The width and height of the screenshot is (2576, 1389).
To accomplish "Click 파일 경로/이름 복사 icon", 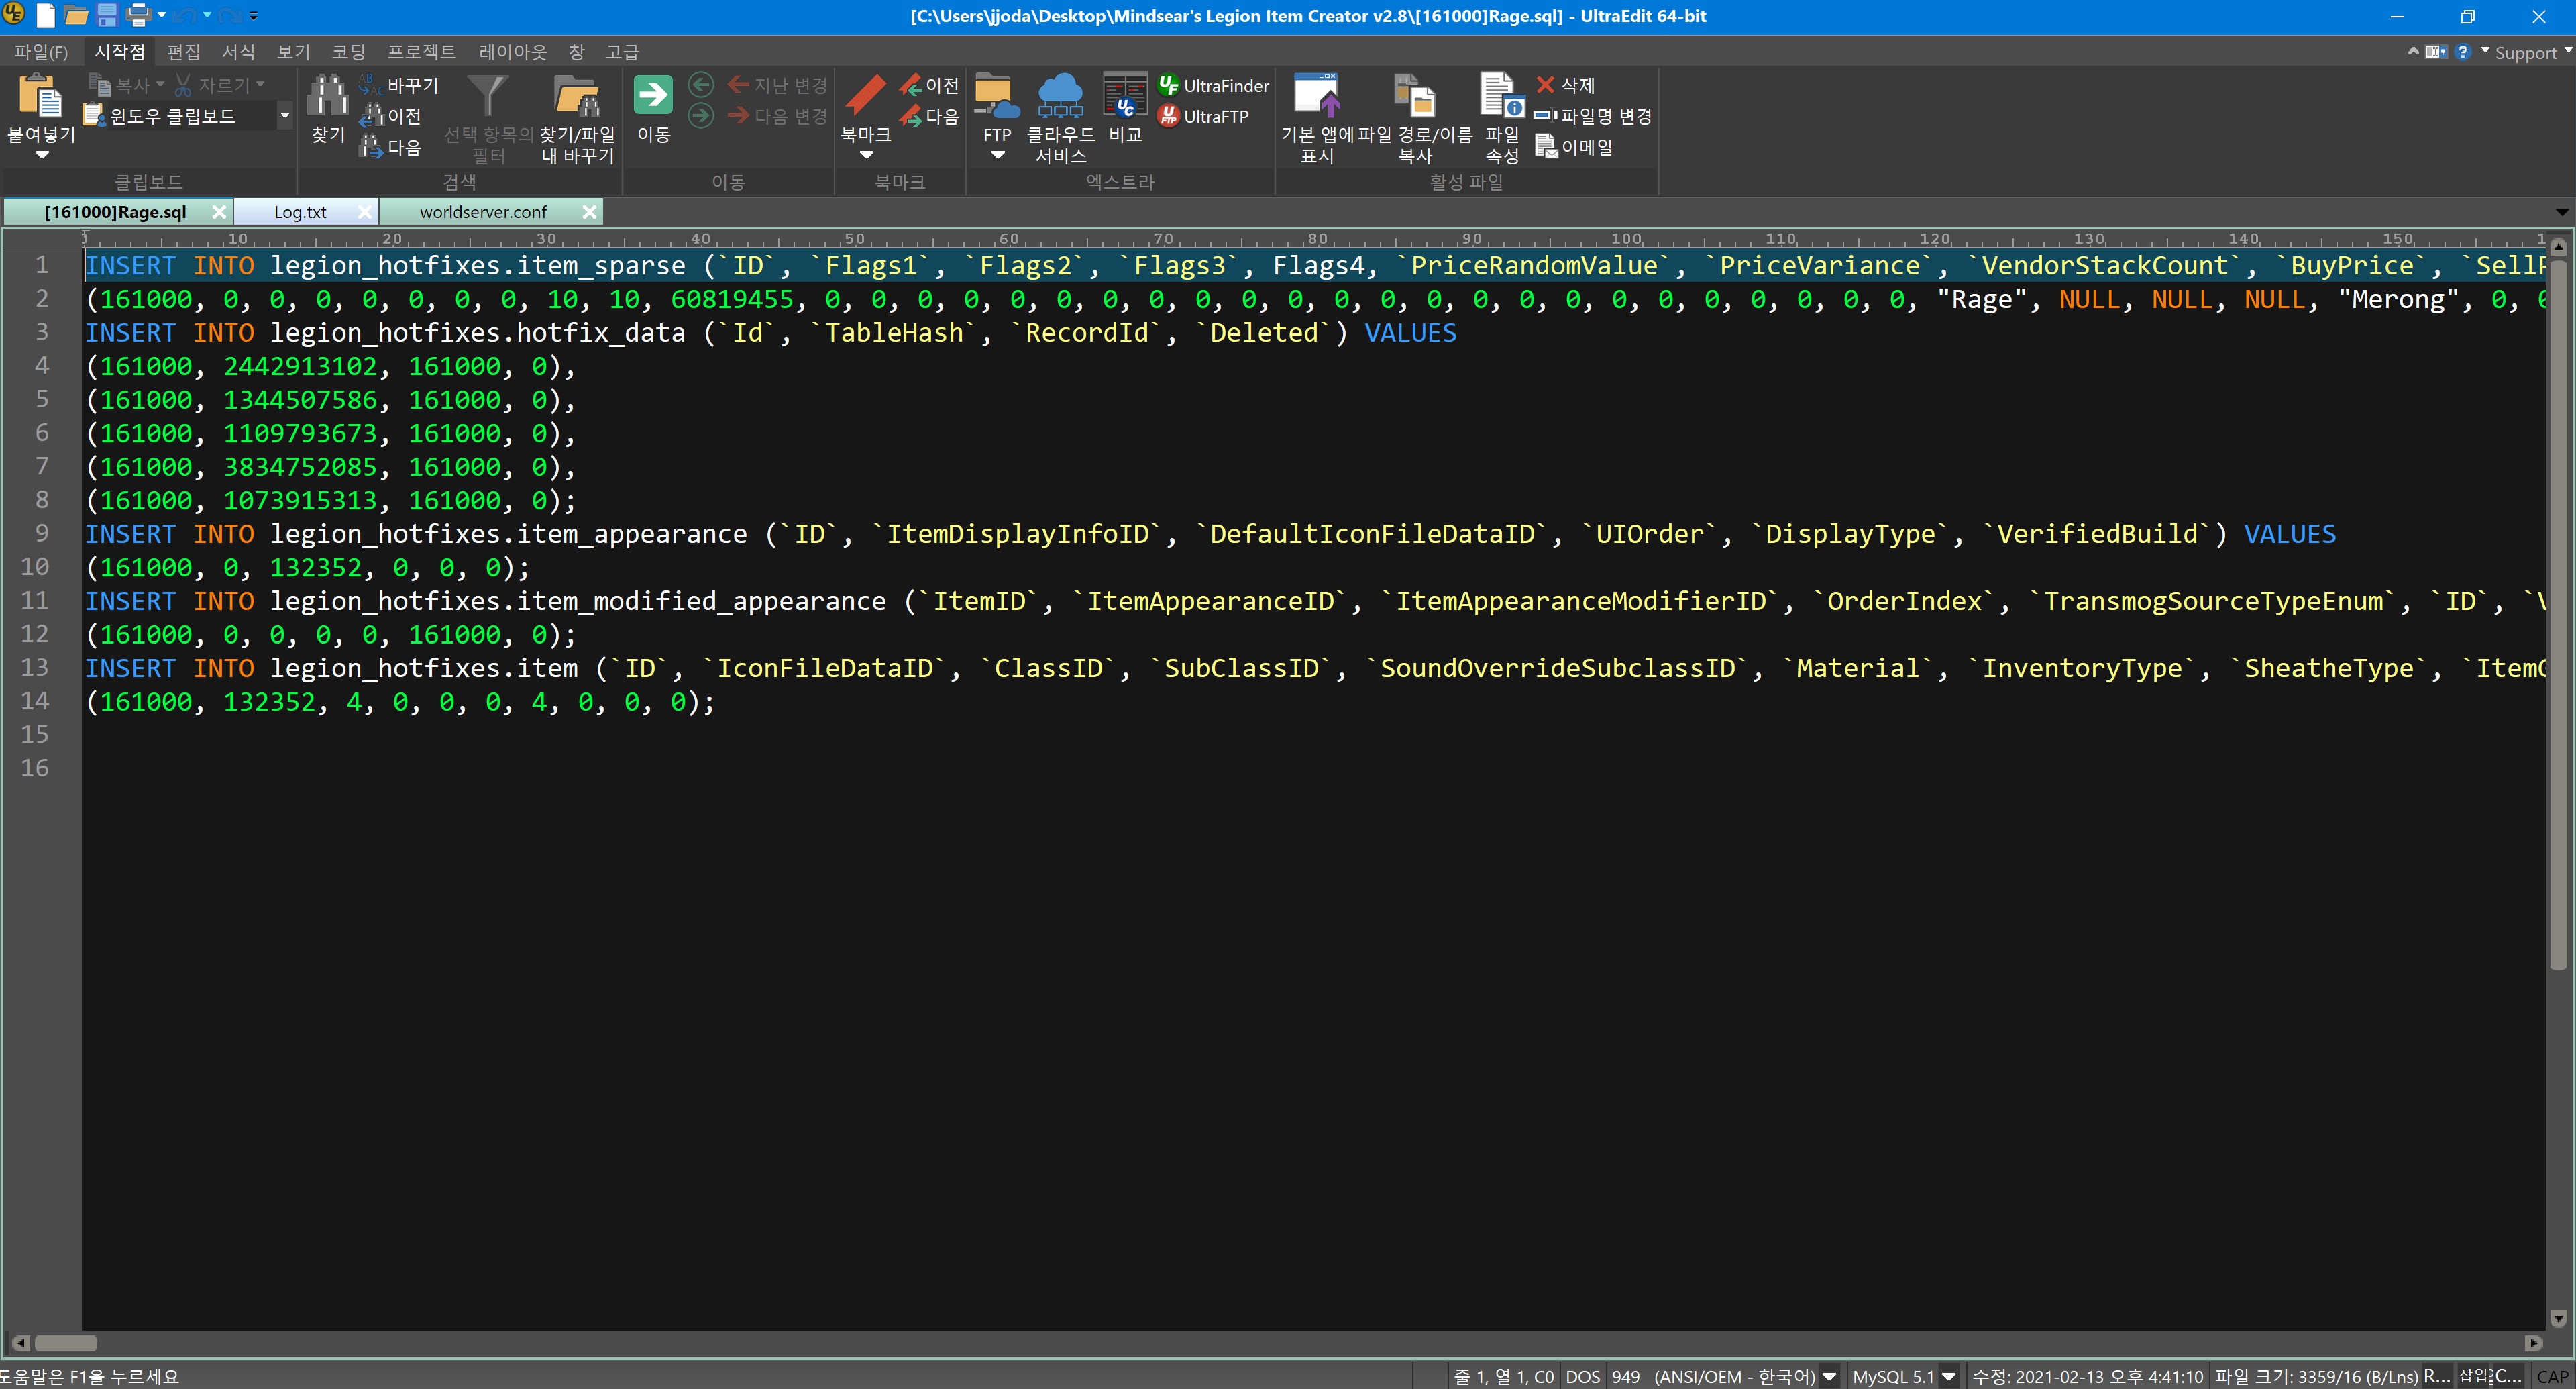I will (x=1415, y=96).
